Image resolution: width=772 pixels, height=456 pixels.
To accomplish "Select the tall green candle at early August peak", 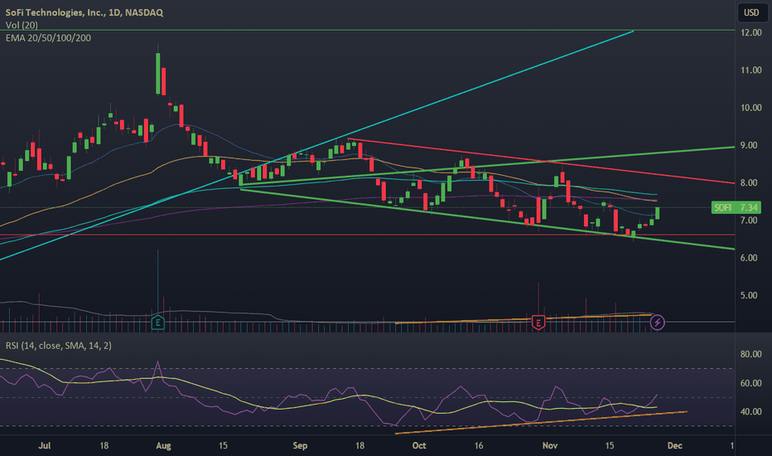I will [158, 73].
